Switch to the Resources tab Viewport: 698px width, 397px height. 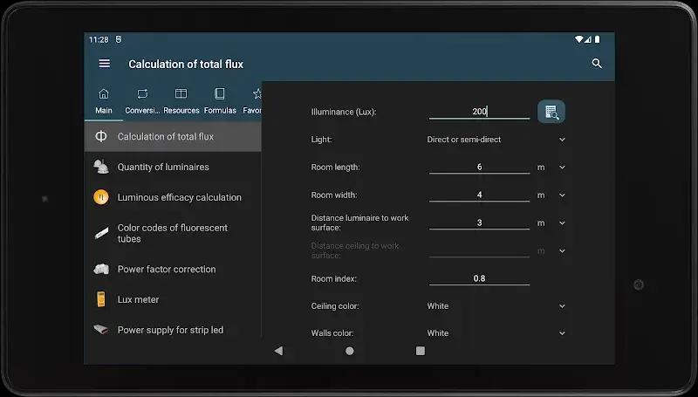181,100
